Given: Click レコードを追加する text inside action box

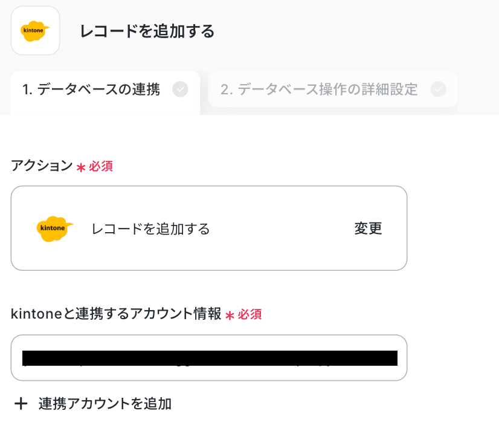Looking at the screenshot, I should pos(150,229).
